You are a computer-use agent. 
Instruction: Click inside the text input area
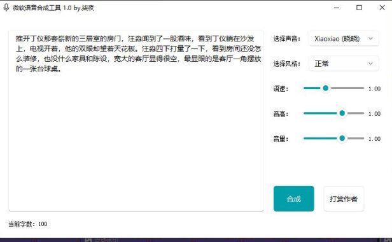point(136,121)
